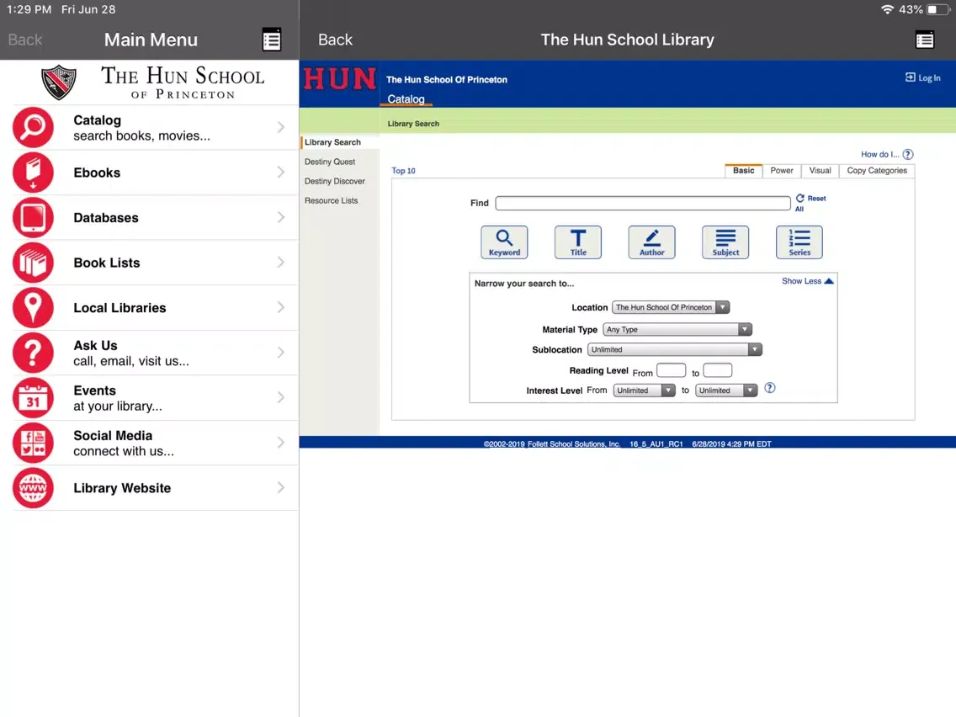Open Local Libraries menu item
This screenshot has width=956, height=717.
[150, 308]
